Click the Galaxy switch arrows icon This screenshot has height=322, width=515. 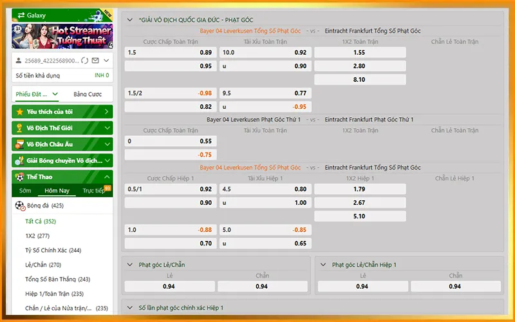point(21,15)
